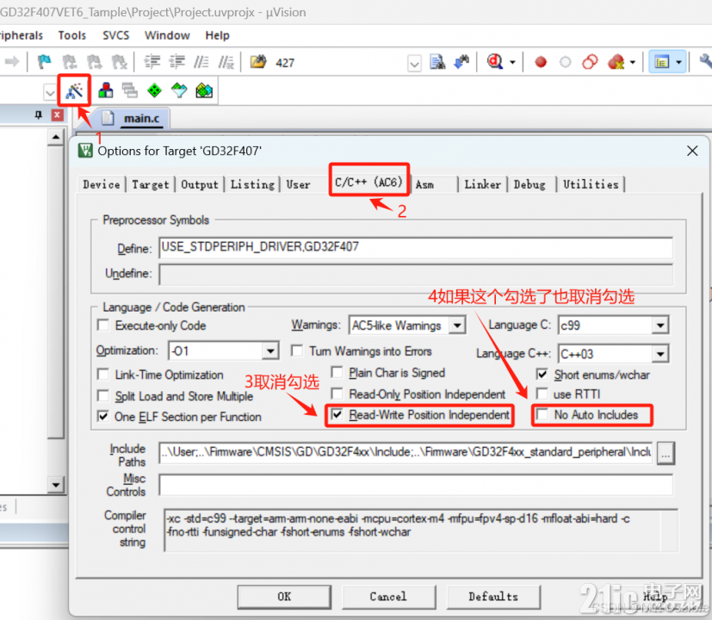712x620 pixels.
Task: Enable use RTTI checkbox
Action: (542, 394)
